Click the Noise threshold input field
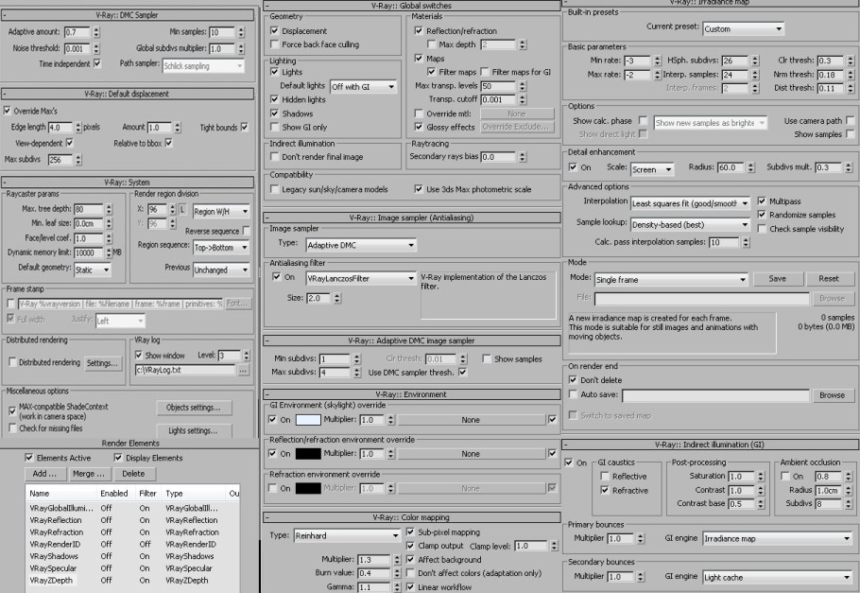 coord(77,49)
